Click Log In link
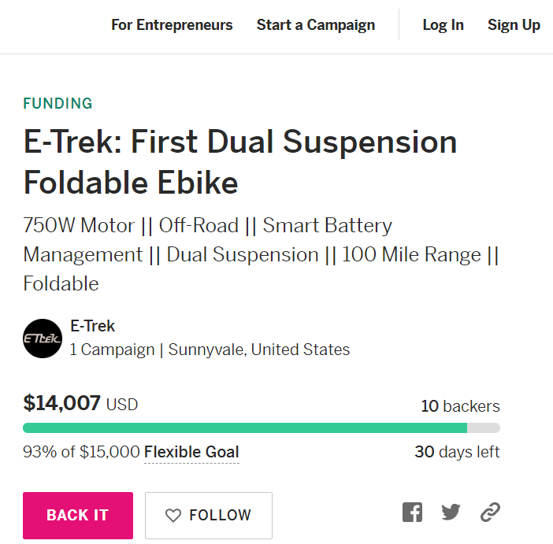The width and height of the screenshot is (553, 544). pos(443,25)
